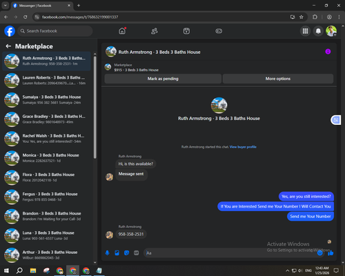Open taskbar volume control
345x276 pixels.
300,270
